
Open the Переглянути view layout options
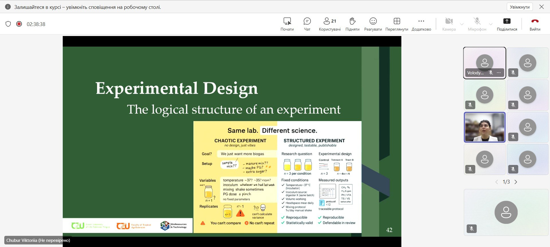point(397,24)
